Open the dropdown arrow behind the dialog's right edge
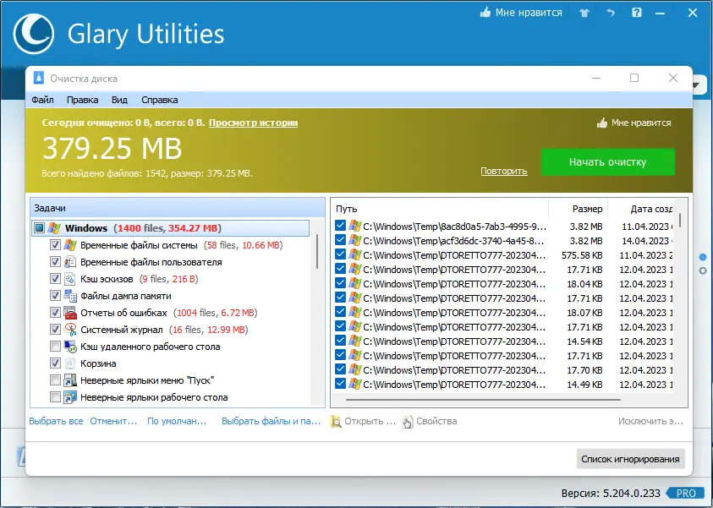This screenshot has height=508, width=713. (696, 85)
